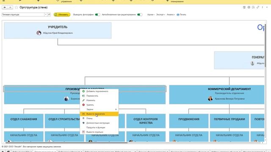The image size is (271, 152).
Task: Click the Должностные инструкции hat icon
Action: [83, 123]
